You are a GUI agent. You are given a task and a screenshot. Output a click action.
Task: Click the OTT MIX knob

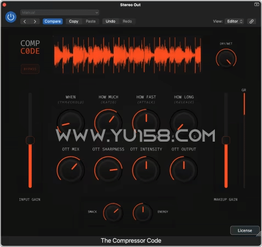coord(71,170)
